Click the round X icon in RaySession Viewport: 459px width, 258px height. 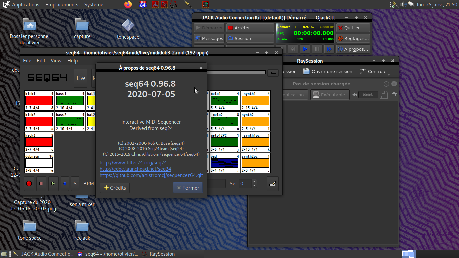(394, 84)
